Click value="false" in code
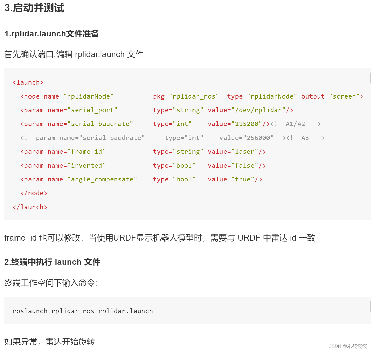 [x=233, y=166]
